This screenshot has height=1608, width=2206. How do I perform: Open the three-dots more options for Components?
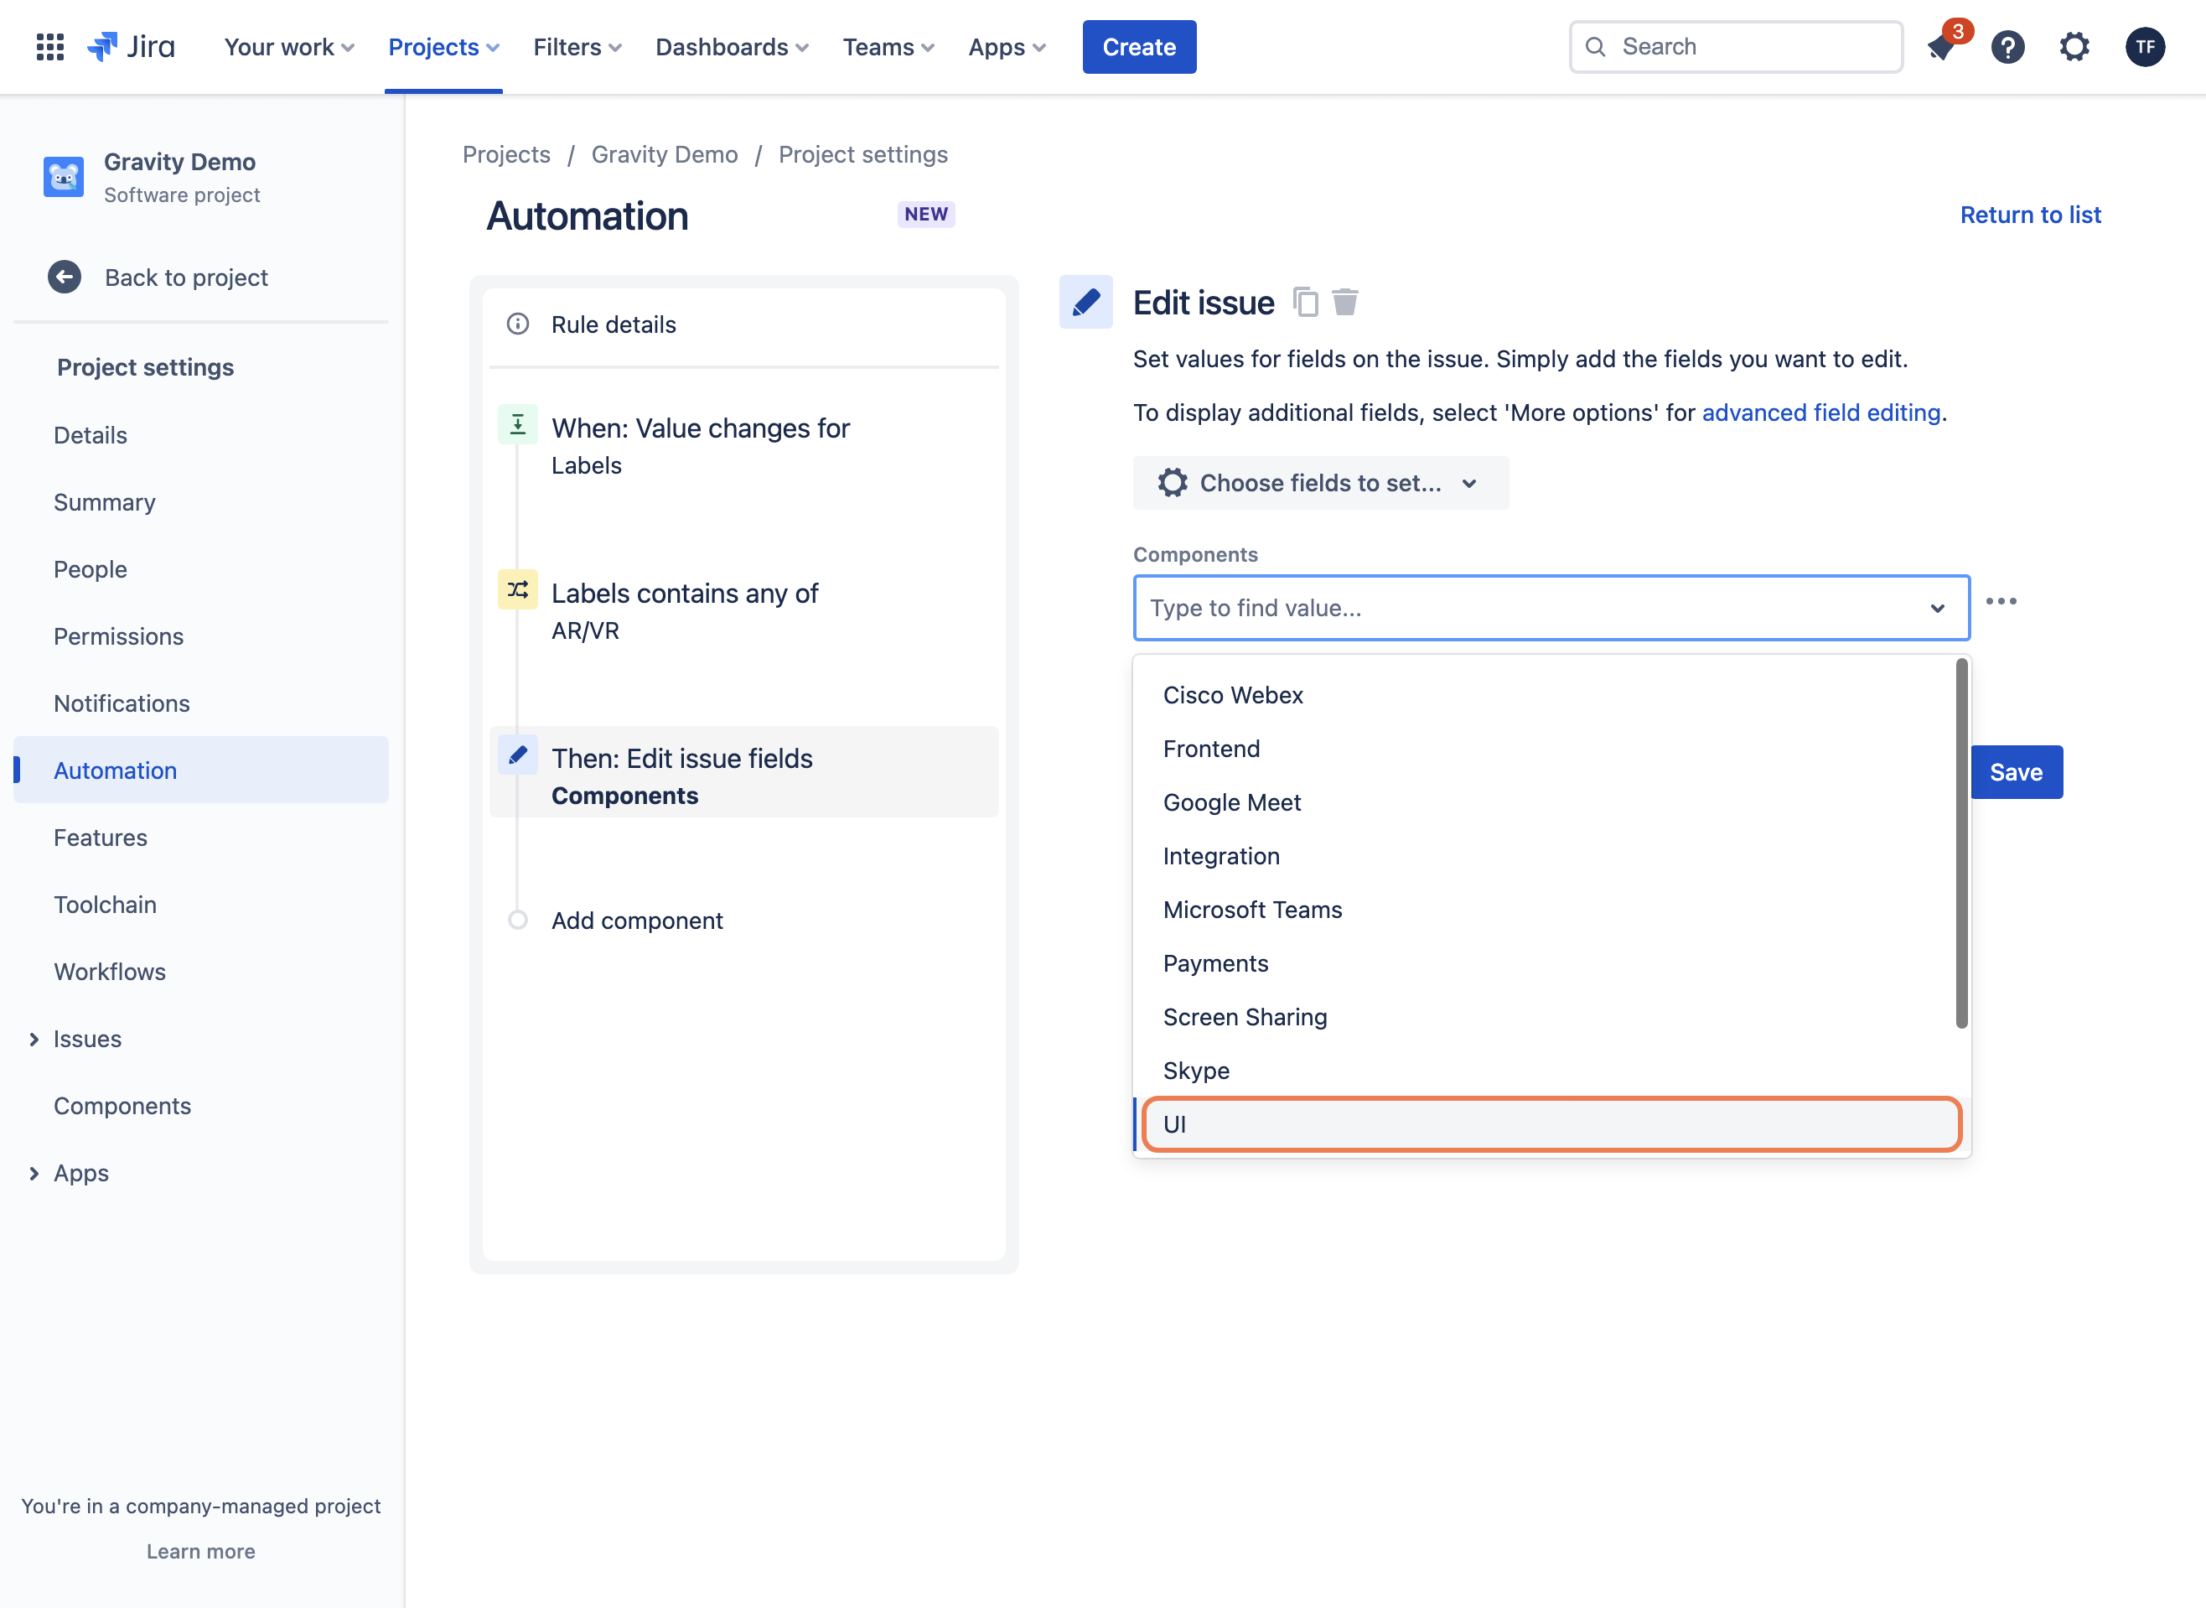[2001, 602]
